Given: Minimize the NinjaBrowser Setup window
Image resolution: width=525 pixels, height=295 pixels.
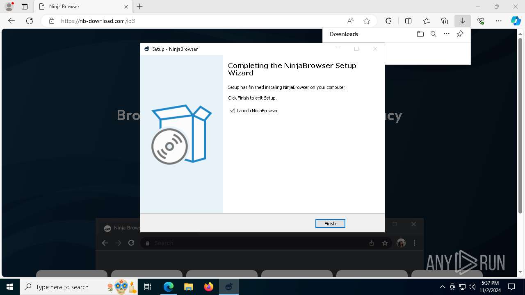Looking at the screenshot, I should tap(338, 49).
